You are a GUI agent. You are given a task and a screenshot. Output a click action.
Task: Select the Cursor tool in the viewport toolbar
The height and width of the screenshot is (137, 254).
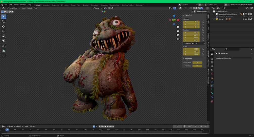4,21
